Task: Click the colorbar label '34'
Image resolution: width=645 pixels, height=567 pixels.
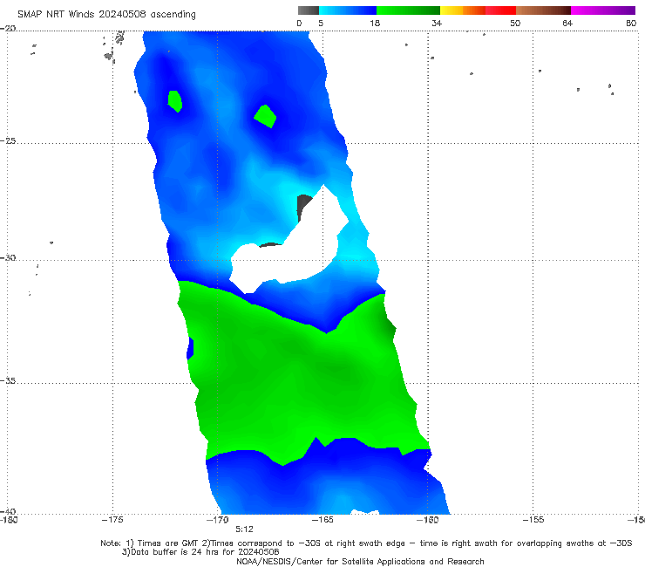Action: click(437, 24)
